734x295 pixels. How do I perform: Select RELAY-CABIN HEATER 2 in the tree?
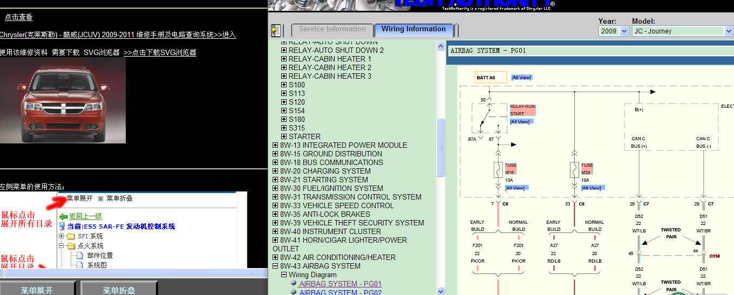point(330,67)
